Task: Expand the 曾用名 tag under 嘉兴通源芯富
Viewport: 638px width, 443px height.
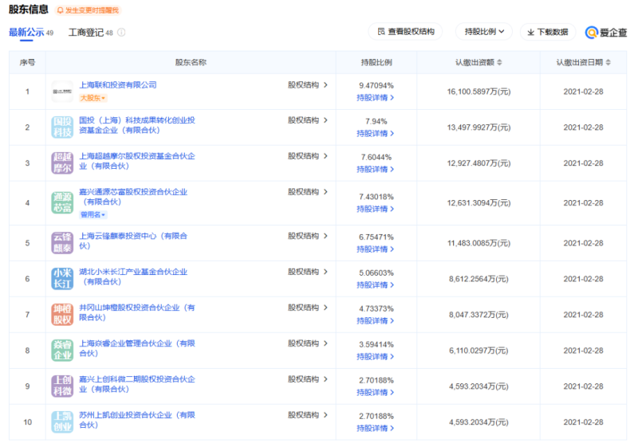Action: (x=93, y=214)
